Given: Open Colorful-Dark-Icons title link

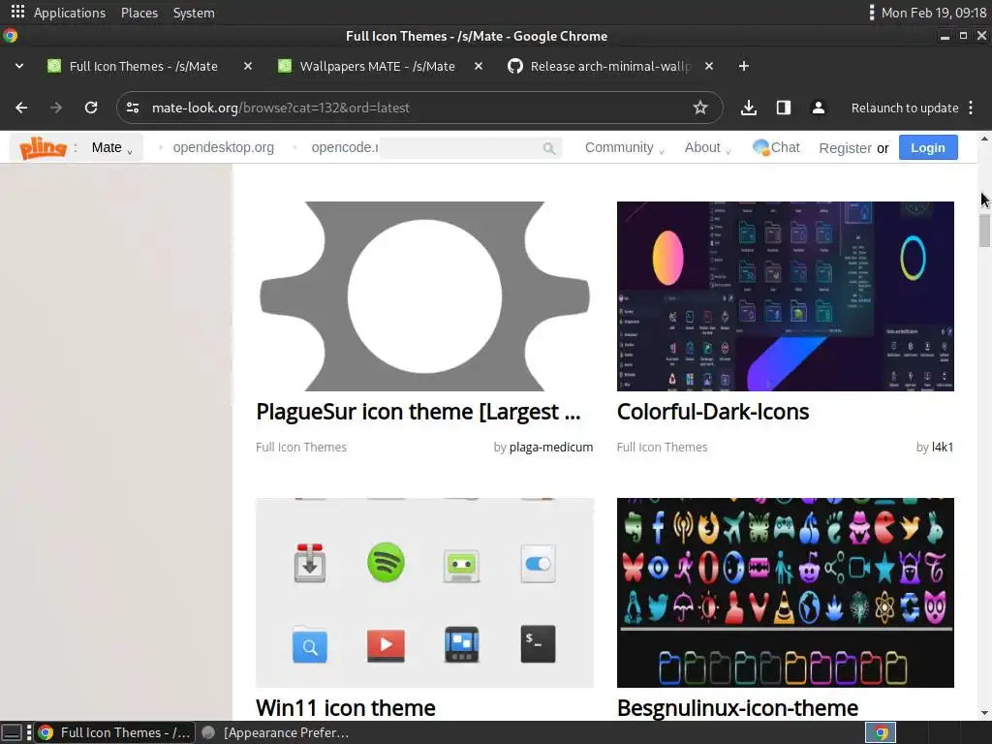Looking at the screenshot, I should 713,412.
